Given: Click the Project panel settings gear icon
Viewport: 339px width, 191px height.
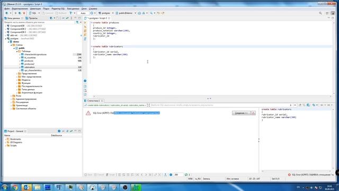Looking at the screenshot, I should click(x=59, y=131).
